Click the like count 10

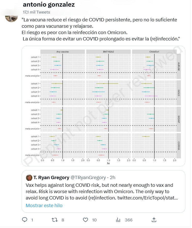point(94,220)
